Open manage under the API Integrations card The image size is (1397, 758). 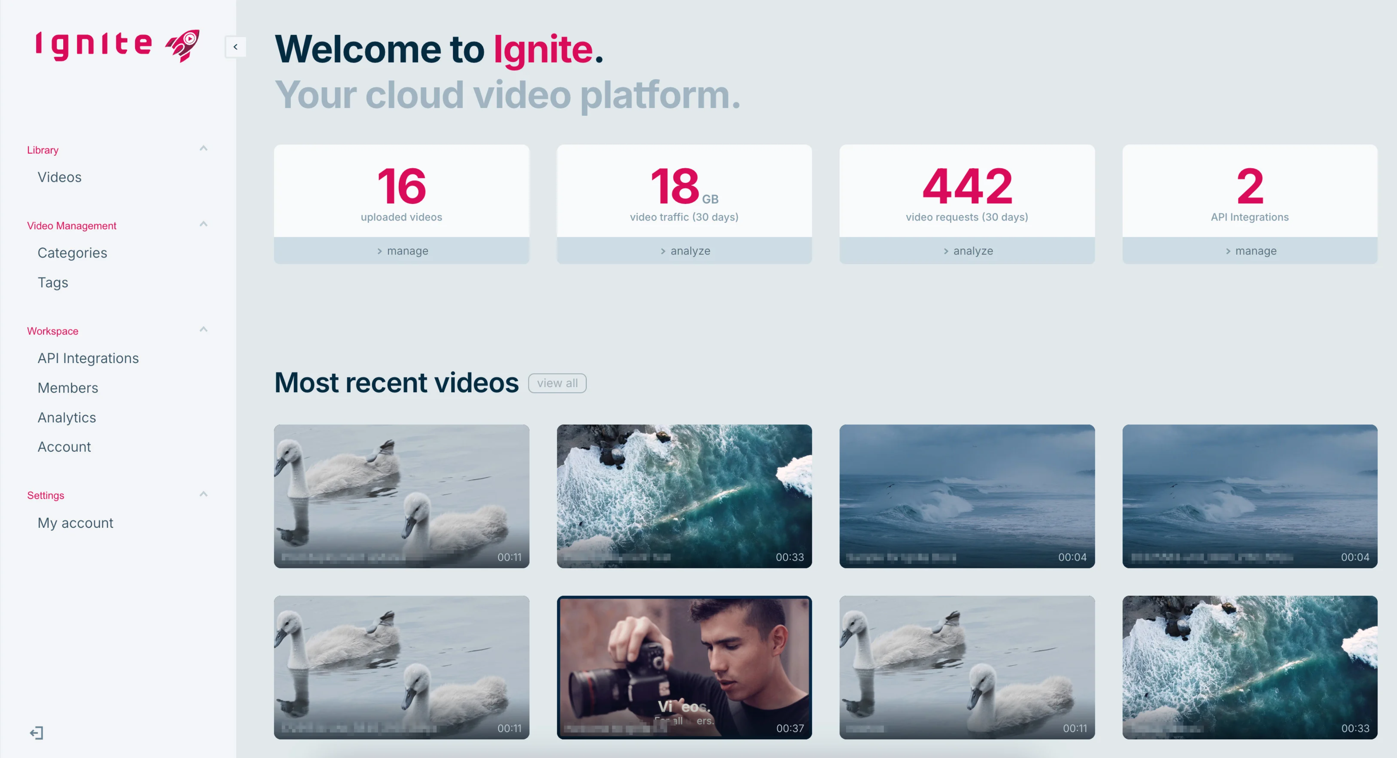pos(1249,250)
